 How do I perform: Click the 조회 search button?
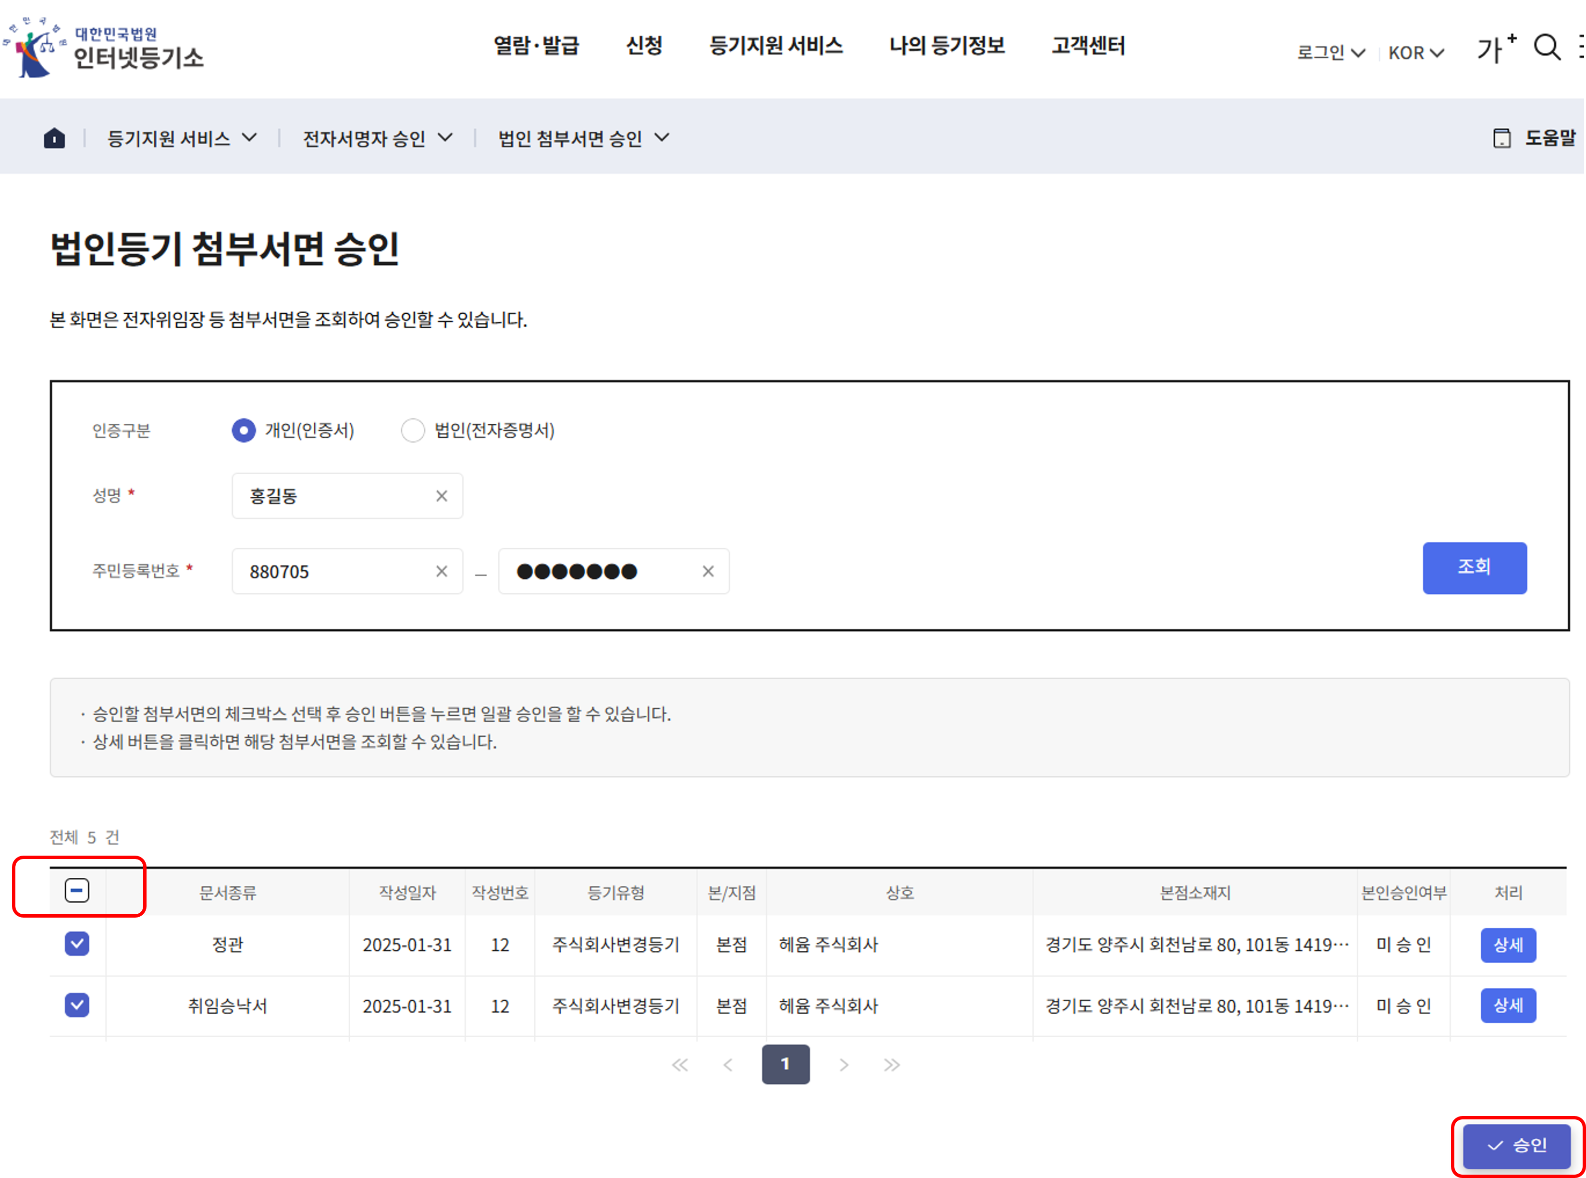point(1474,567)
